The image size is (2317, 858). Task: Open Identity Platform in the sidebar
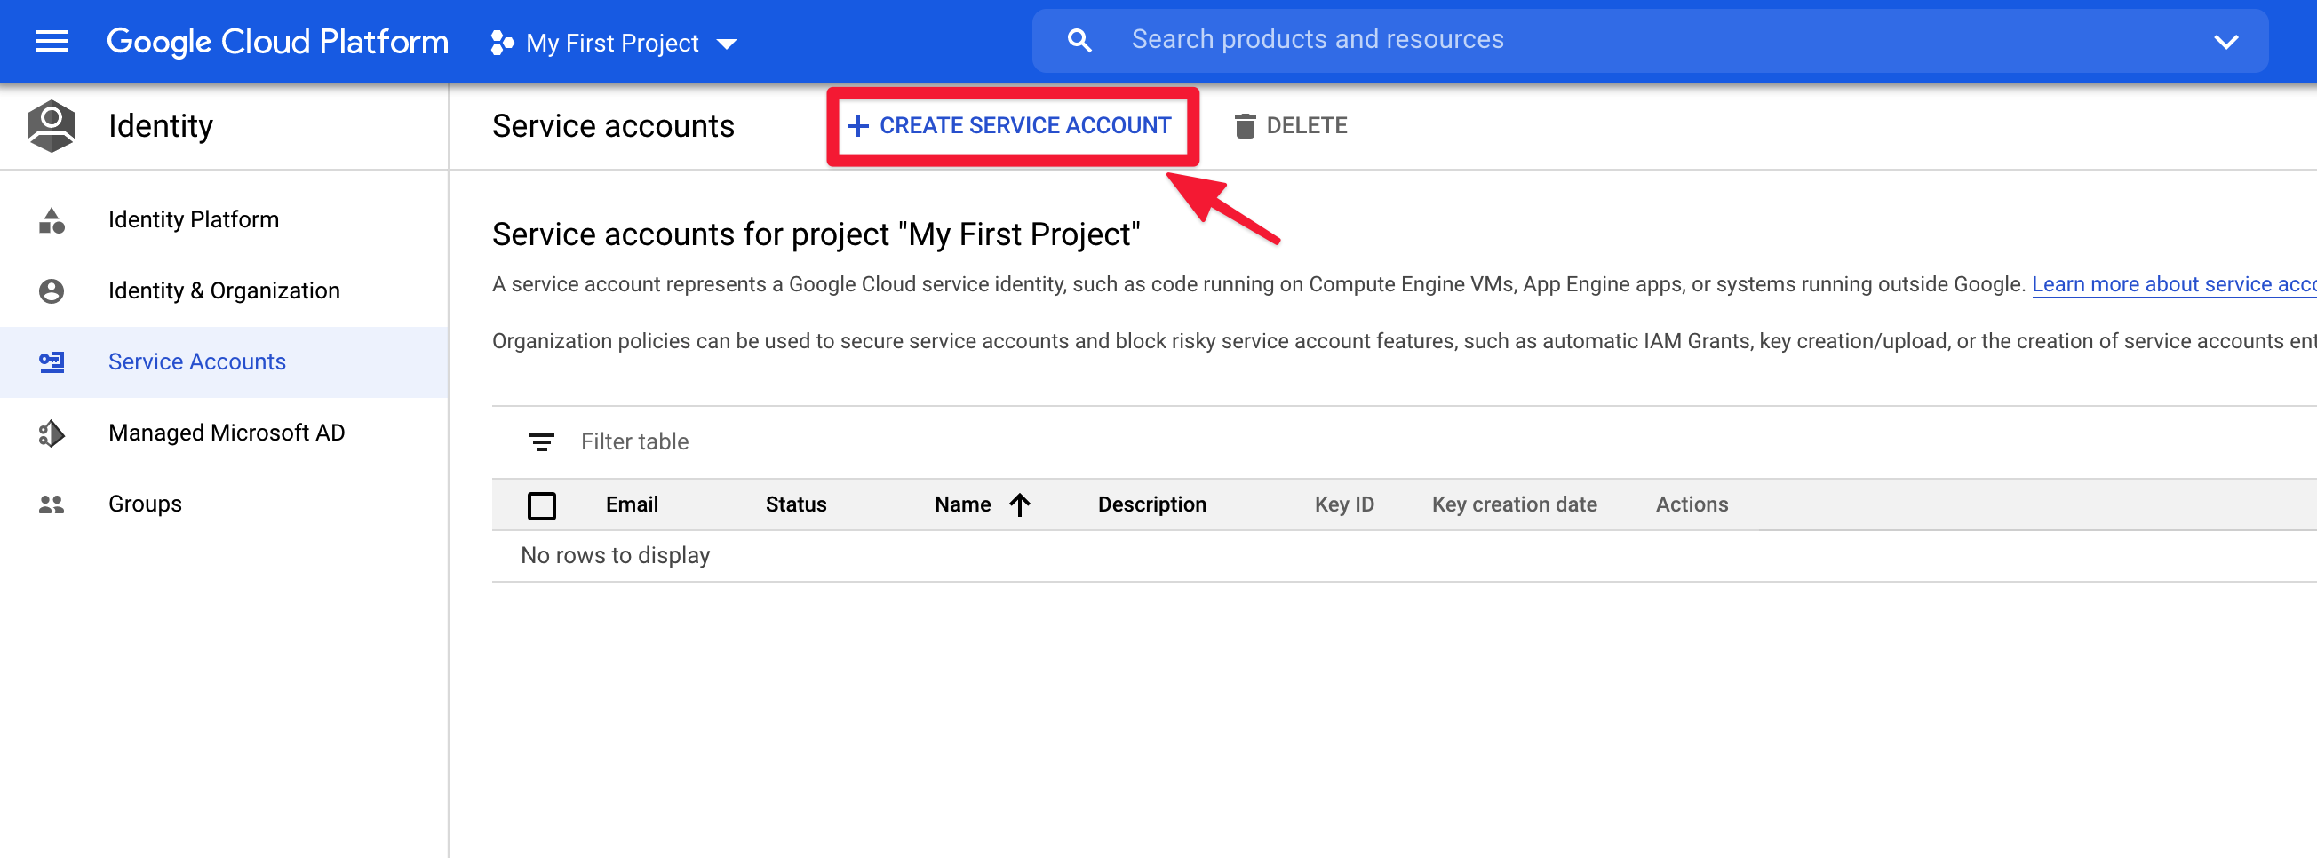point(194,220)
